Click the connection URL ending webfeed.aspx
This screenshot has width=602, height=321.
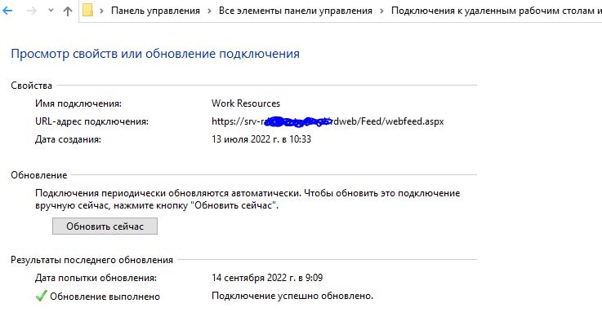[x=328, y=121]
